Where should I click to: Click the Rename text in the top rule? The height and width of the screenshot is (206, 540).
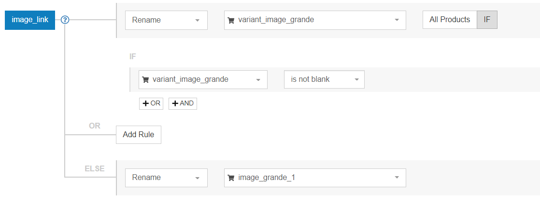coord(146,20)
